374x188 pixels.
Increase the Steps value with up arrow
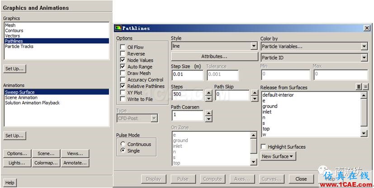pyautogui.click(x=208, y=93)
